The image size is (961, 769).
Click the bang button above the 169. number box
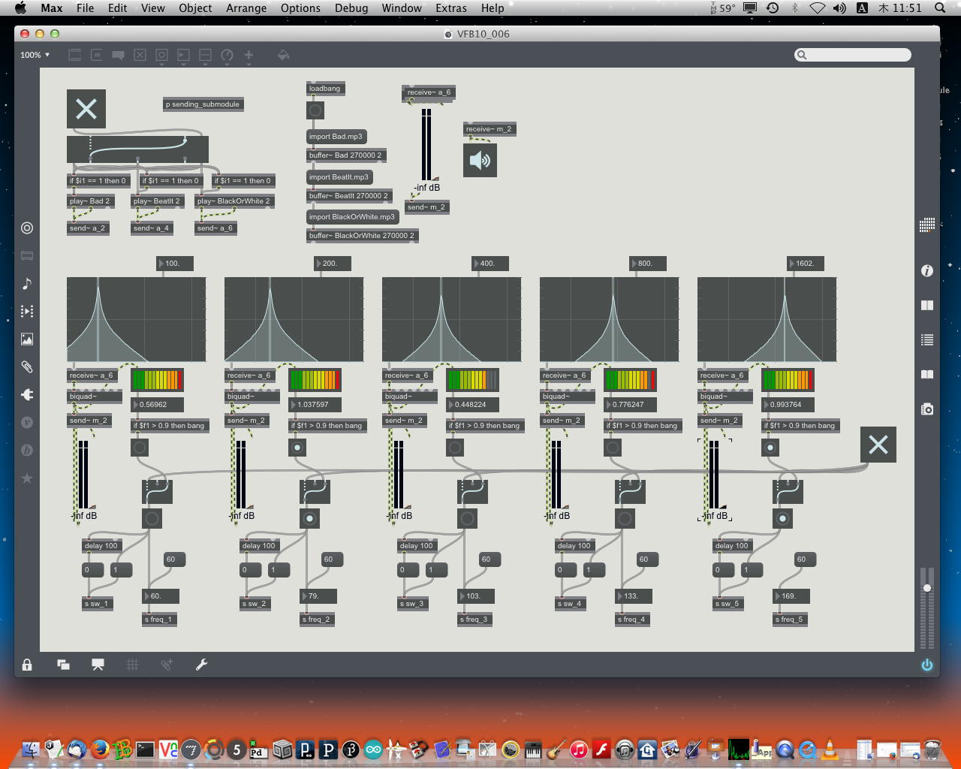(782, 518)
